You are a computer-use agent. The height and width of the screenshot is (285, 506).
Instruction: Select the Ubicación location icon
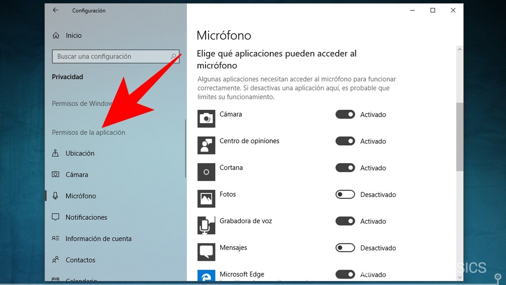click(55, 153)
